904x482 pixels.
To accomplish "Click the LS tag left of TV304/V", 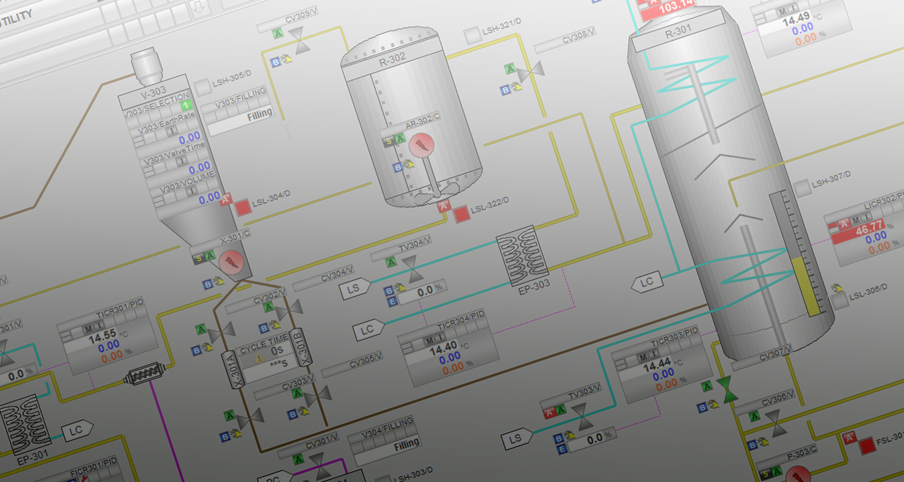I will [x=355, y=289].
